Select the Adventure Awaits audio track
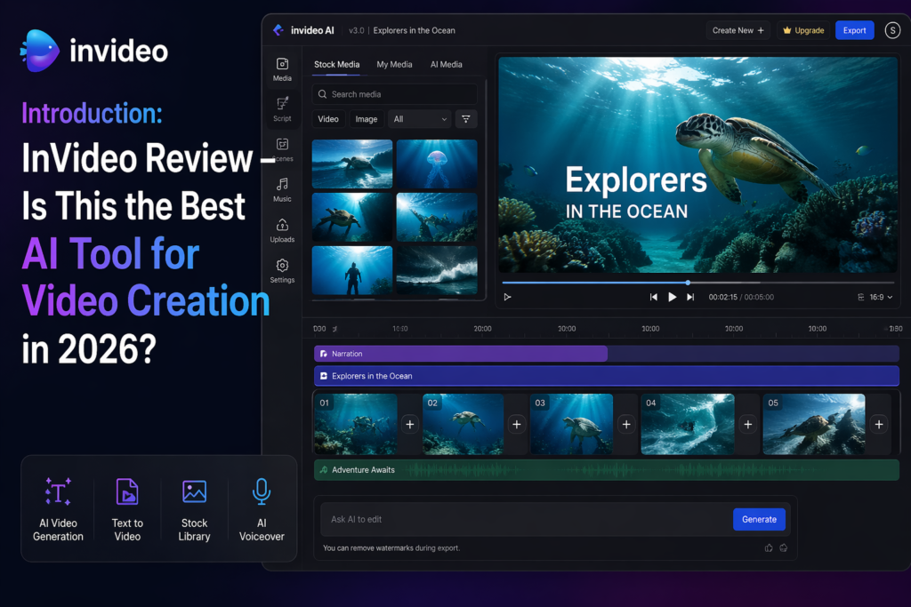Viewport: 911px width, 607px height. click(607, 470)
